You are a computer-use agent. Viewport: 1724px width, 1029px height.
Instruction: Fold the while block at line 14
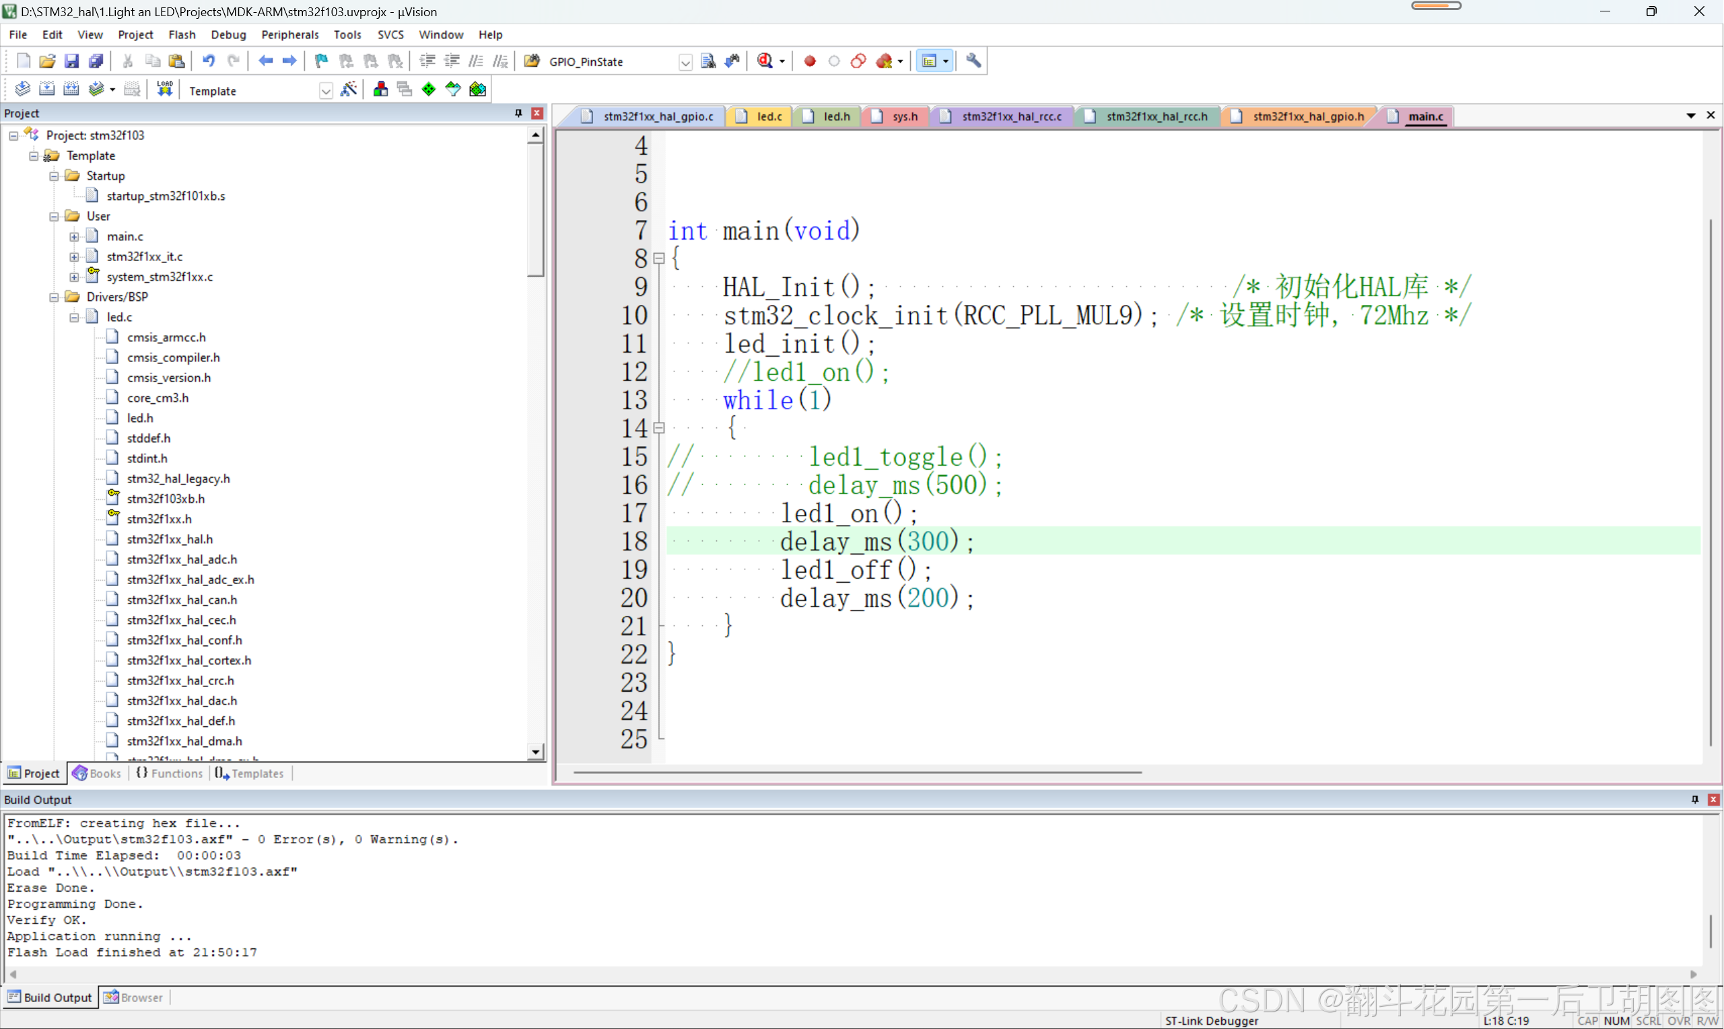[x=660, y=429]
